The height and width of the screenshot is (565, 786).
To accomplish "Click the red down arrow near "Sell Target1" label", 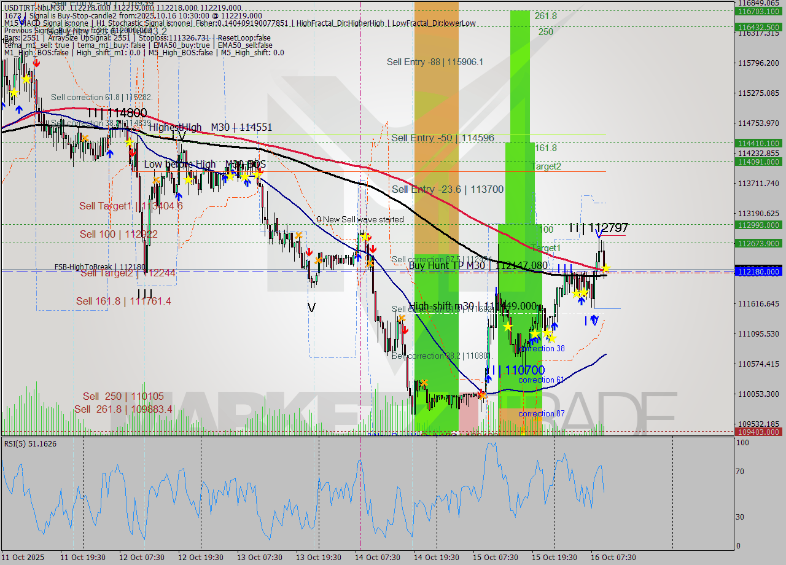I will [x=132, y=153].
